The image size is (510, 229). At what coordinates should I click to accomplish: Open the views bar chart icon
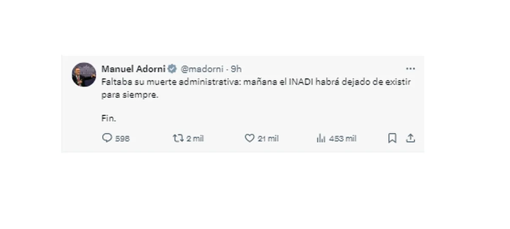click(x=321, y=138)
